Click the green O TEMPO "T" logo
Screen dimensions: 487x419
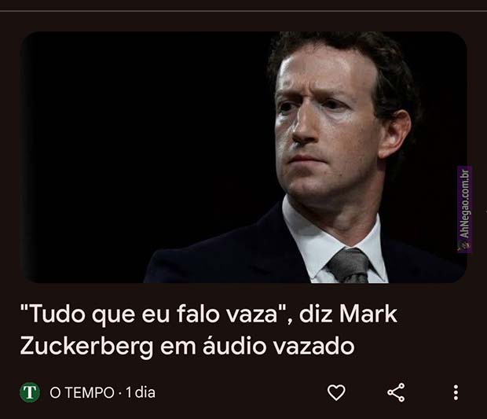[x=30, y=392]
